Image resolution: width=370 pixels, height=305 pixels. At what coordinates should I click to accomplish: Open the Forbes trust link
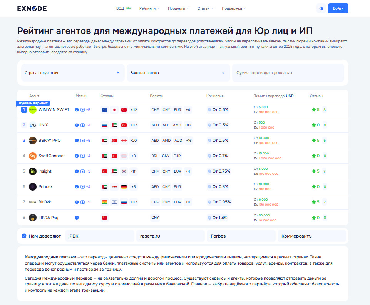(241, 236)
